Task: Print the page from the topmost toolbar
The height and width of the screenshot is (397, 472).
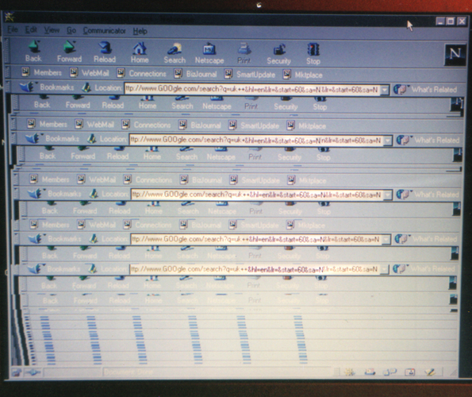Action: point(244,54)
